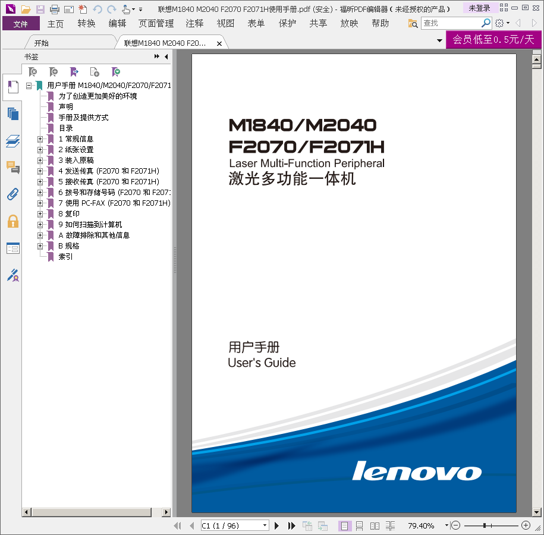Open the 文件 menu
The height and width of the screenshot is (535, 544).
21,24
